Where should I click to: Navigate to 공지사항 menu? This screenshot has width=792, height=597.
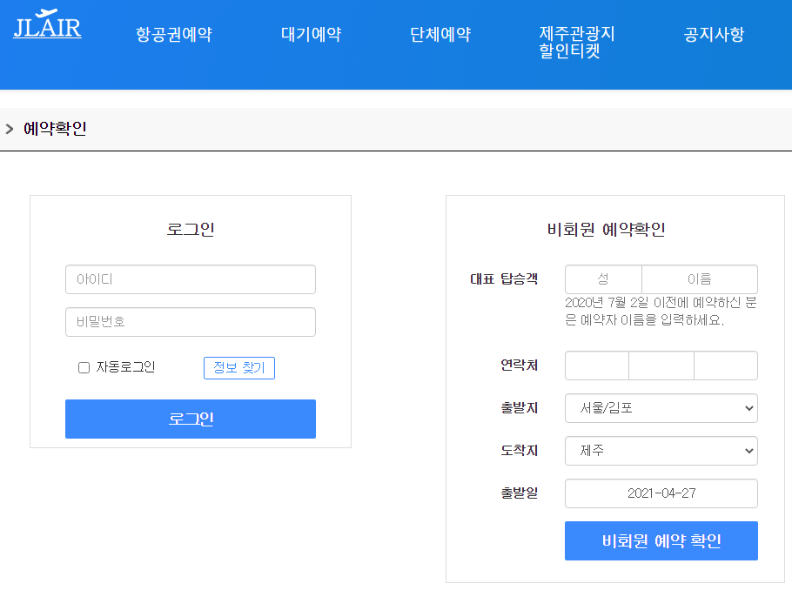[x=715, y=35]
